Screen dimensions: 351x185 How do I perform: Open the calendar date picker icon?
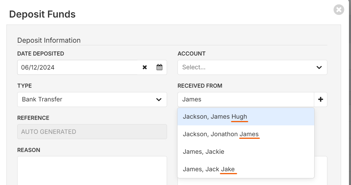[x=159, y=67]
